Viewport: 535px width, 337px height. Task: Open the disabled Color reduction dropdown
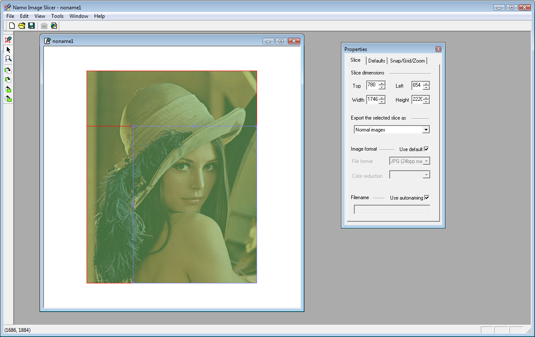tap(426, 175)
